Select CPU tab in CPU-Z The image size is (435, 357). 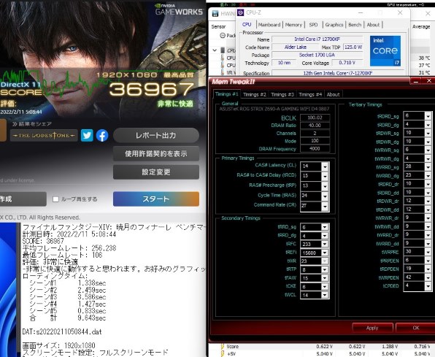pyautogui.click(x=247, y=24)
